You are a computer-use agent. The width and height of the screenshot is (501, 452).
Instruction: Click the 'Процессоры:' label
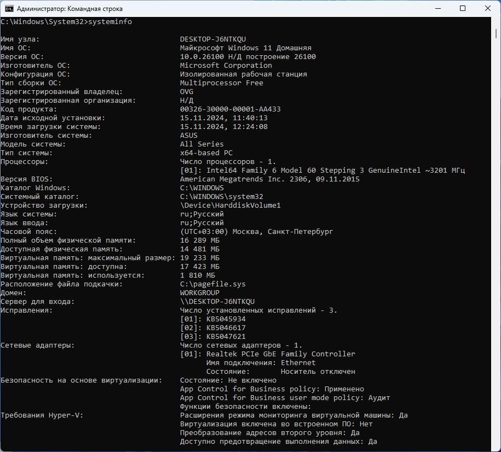[24, 162]
